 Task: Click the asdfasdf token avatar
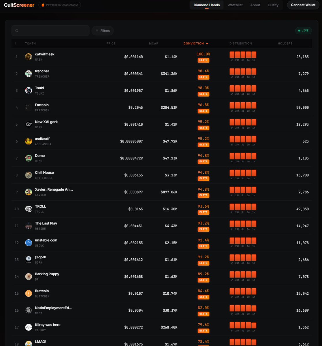pyautogui.click(x=29, y=141)
